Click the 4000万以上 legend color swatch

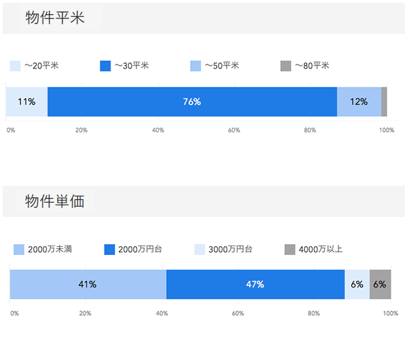(x=290, y=250)
